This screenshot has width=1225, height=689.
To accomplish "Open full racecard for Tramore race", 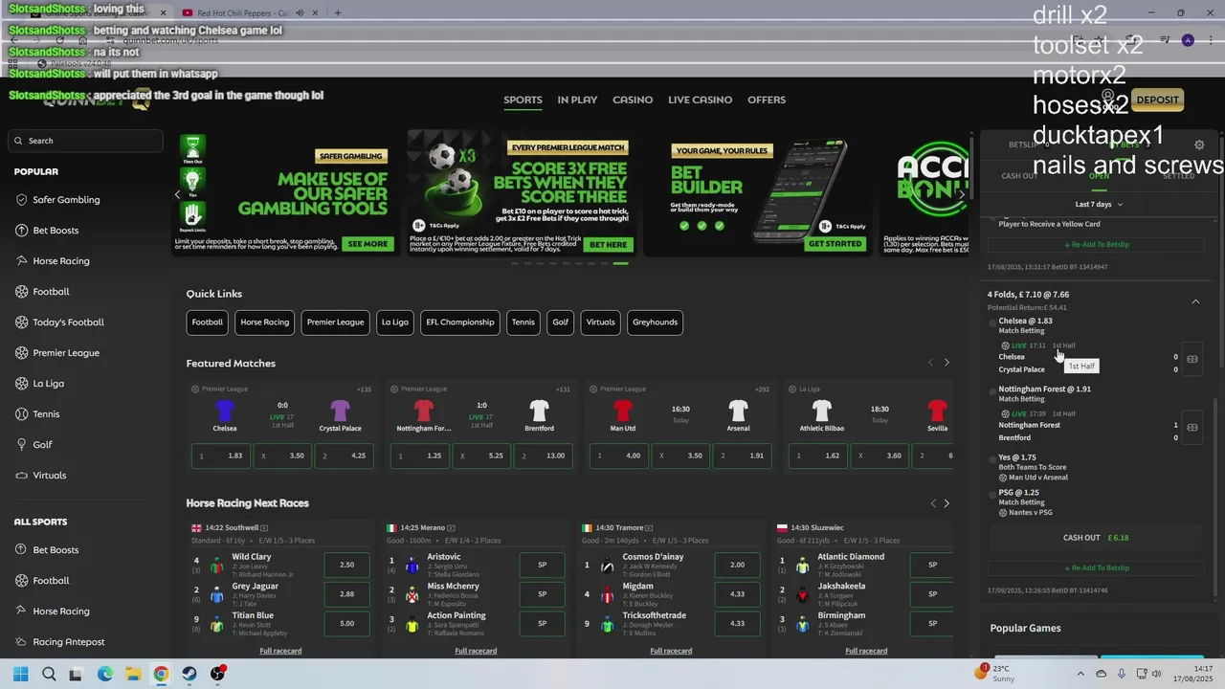I will point(671,651).
